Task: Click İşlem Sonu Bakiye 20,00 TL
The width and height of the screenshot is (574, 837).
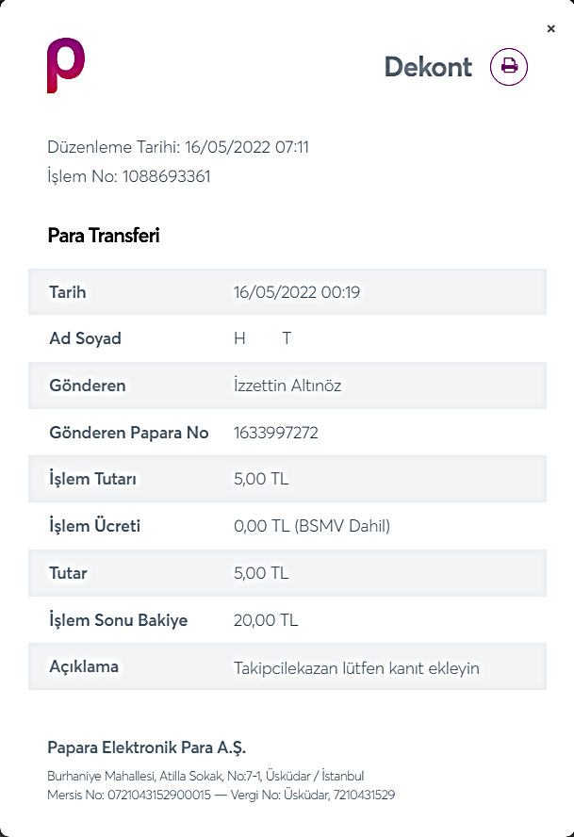Action: (266, 620)
